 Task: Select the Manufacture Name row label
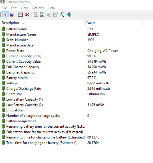pos(21,34)
